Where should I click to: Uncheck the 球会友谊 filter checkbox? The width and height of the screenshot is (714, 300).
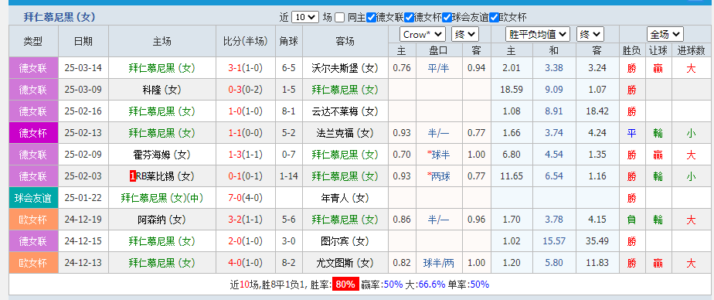pyautogui.click(x=447, y=18)
